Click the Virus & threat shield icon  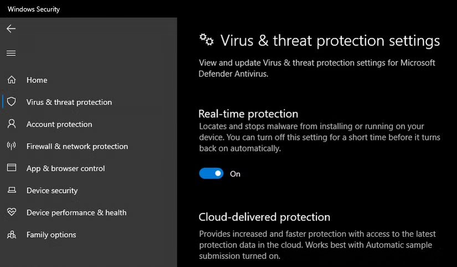click(x=11, y=102)
